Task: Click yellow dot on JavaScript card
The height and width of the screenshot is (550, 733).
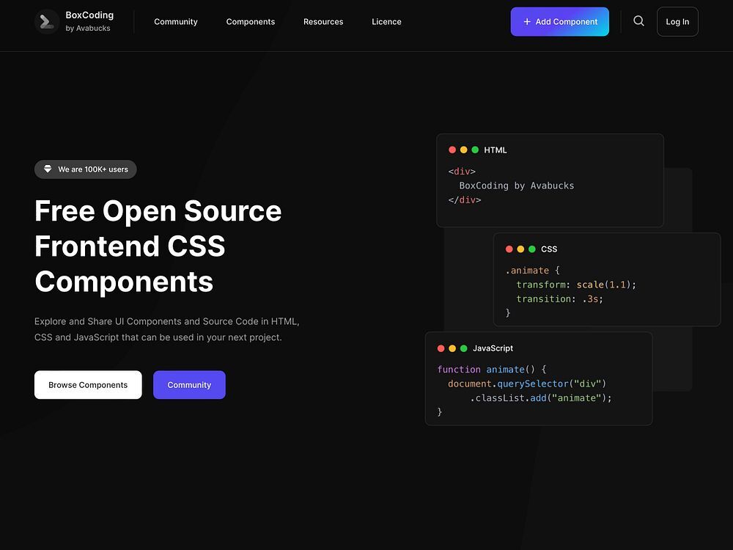Action: point(452,348)
